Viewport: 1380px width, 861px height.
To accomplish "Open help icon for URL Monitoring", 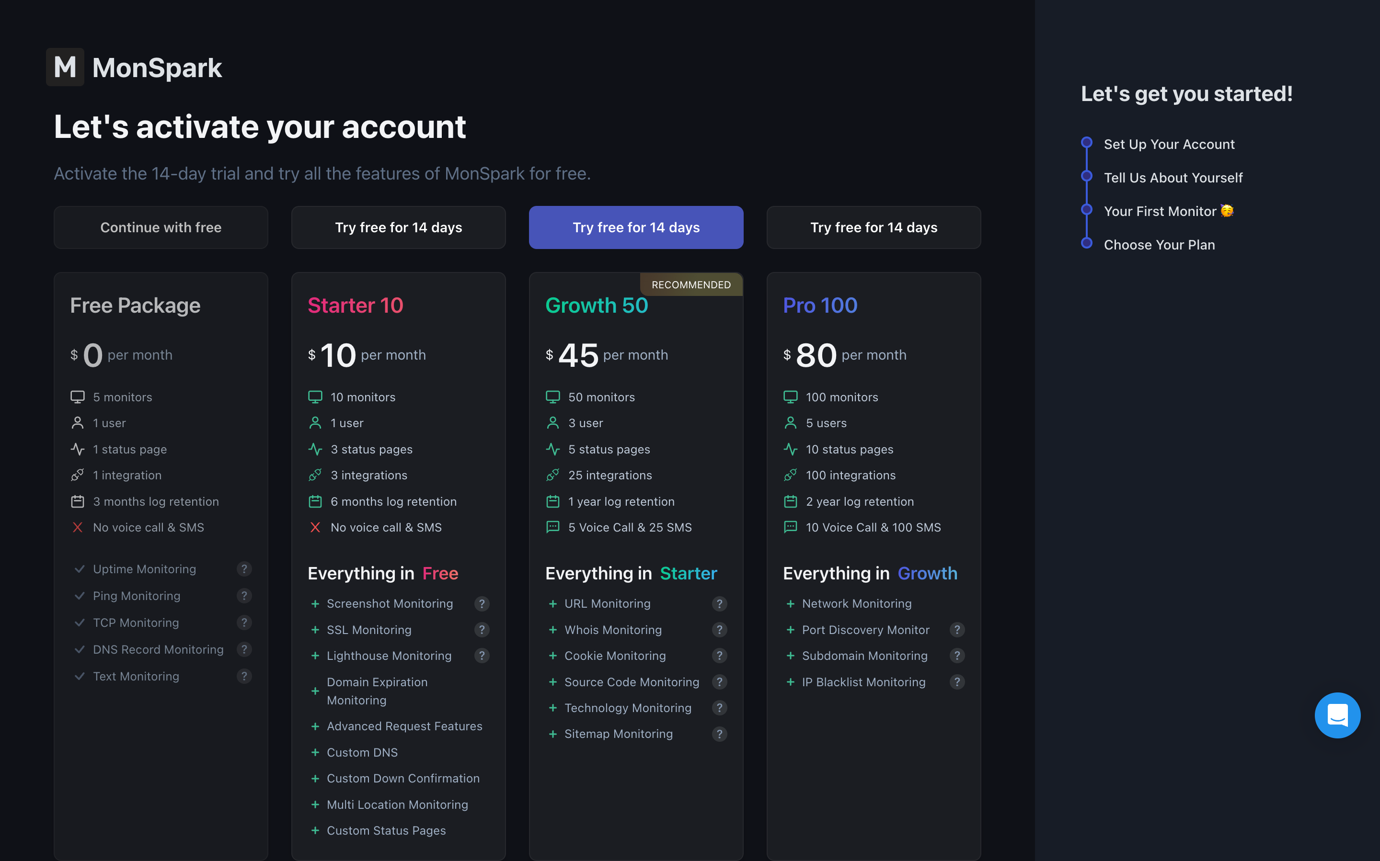I will 719,604.
